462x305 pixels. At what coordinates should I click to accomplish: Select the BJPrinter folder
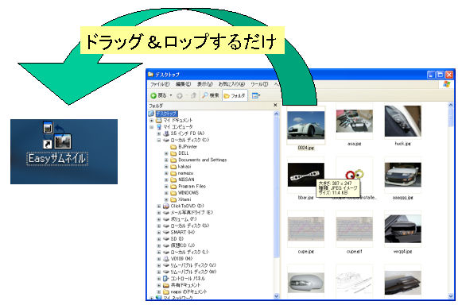(x=188, y=147)
